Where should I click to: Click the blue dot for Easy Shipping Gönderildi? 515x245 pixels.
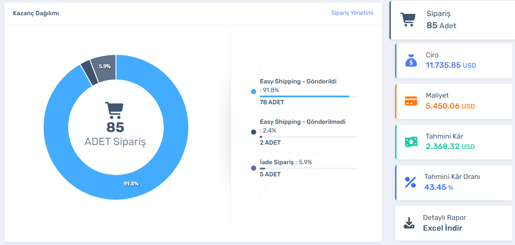tap(254, 92)
